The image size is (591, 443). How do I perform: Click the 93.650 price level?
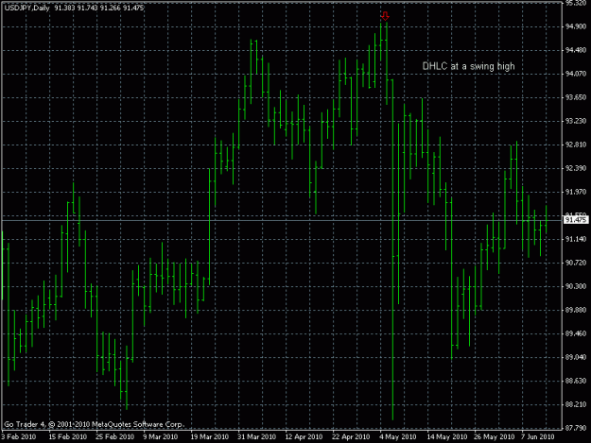(x=576, y=97)
